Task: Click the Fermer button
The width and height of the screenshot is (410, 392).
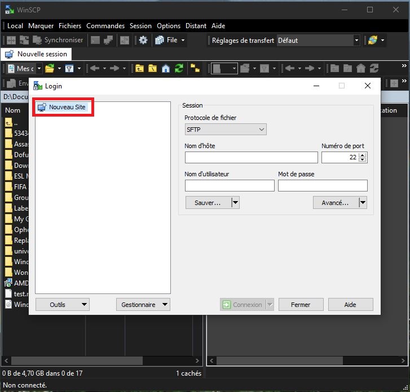Action: (x=301, y=305)
